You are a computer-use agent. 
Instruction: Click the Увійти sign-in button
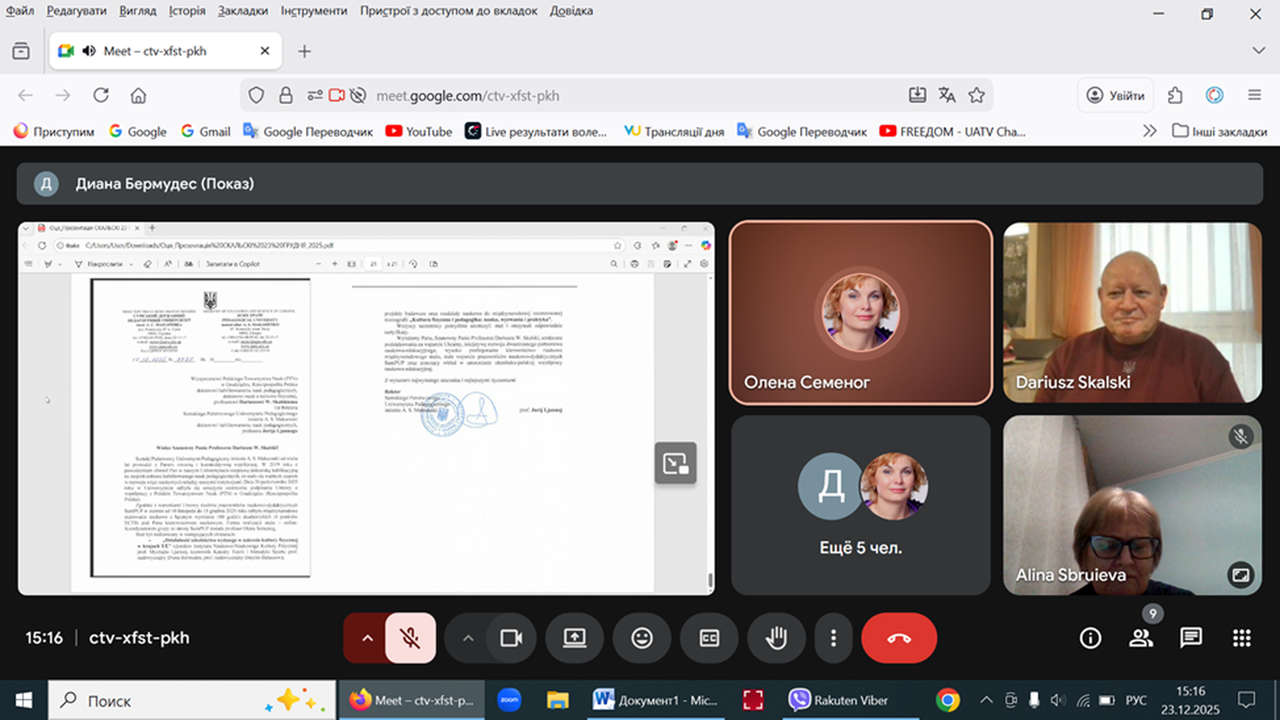(1115, 95)
